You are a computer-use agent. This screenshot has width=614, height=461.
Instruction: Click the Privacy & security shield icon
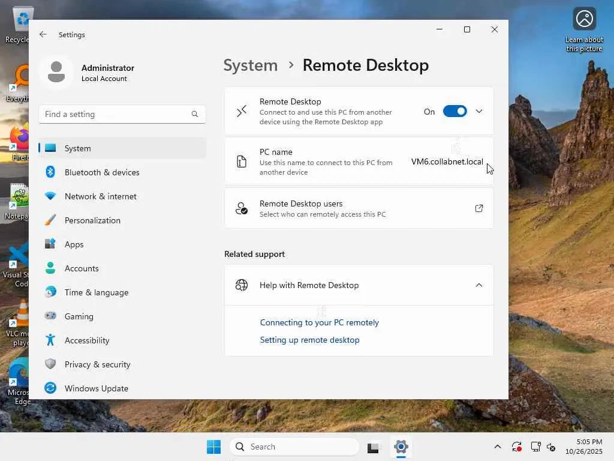(50, 364)
